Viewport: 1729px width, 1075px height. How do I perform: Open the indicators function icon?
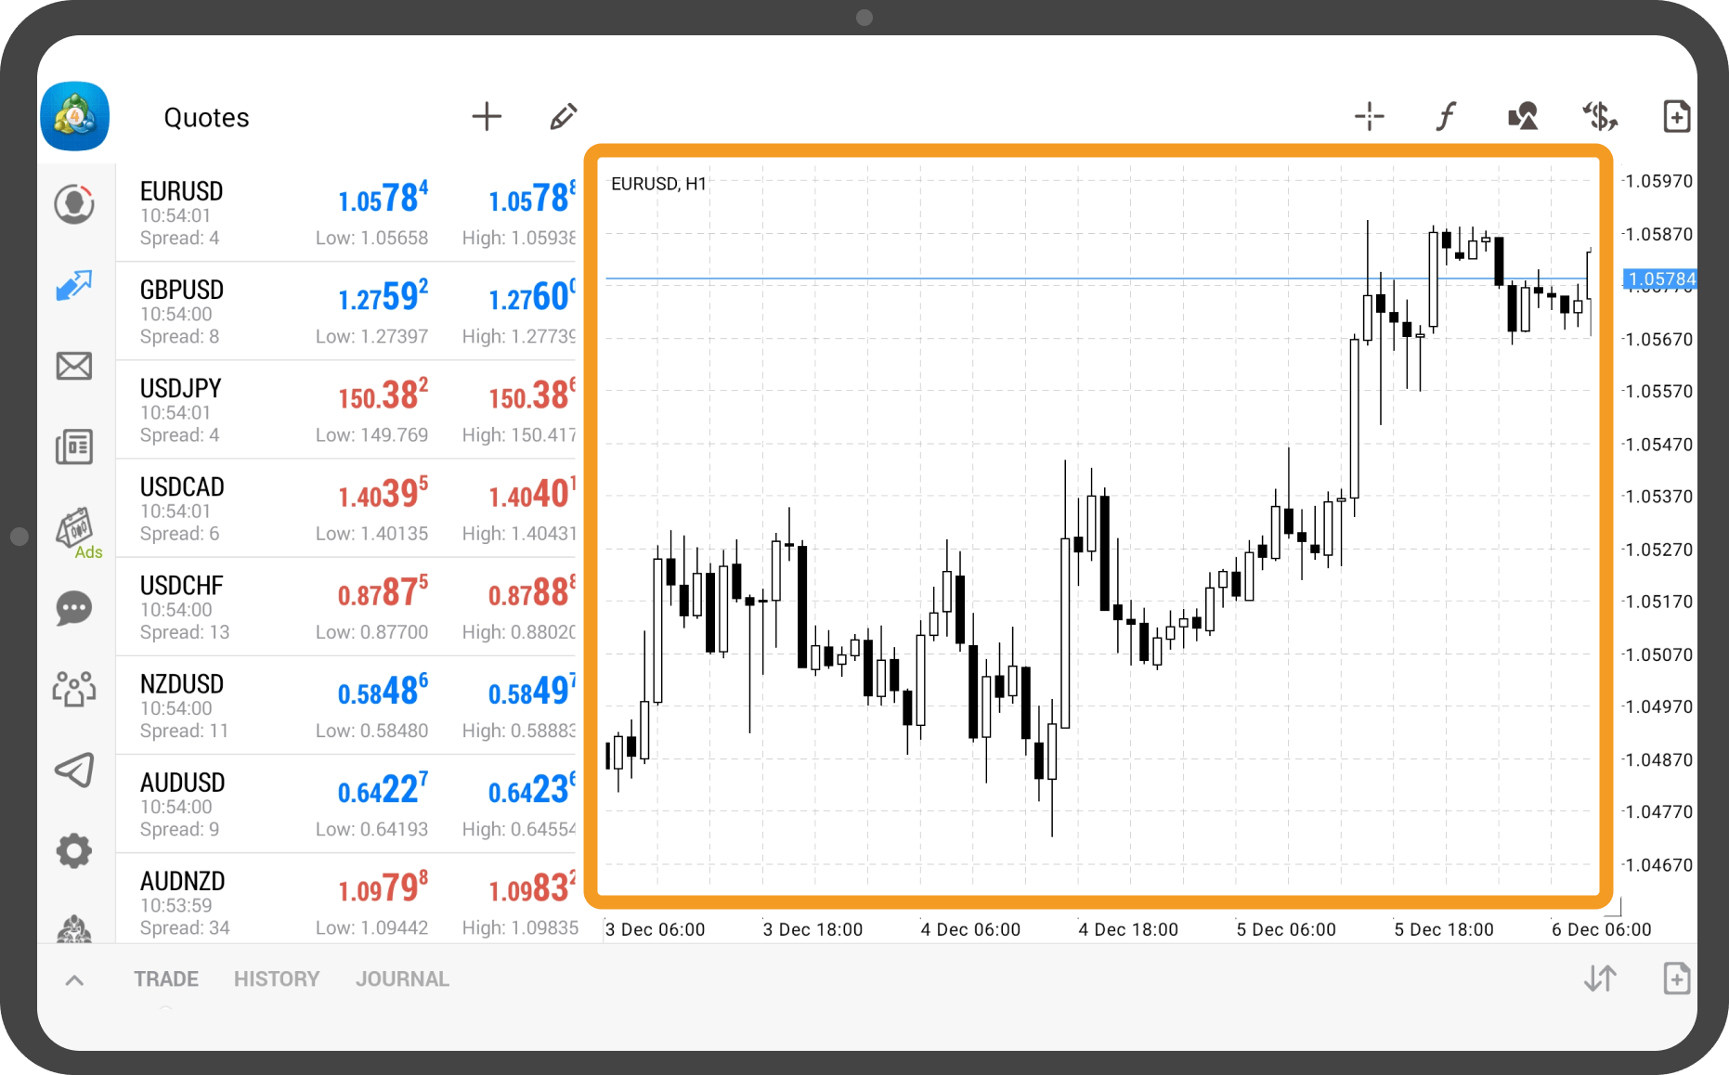point(1446,117)
